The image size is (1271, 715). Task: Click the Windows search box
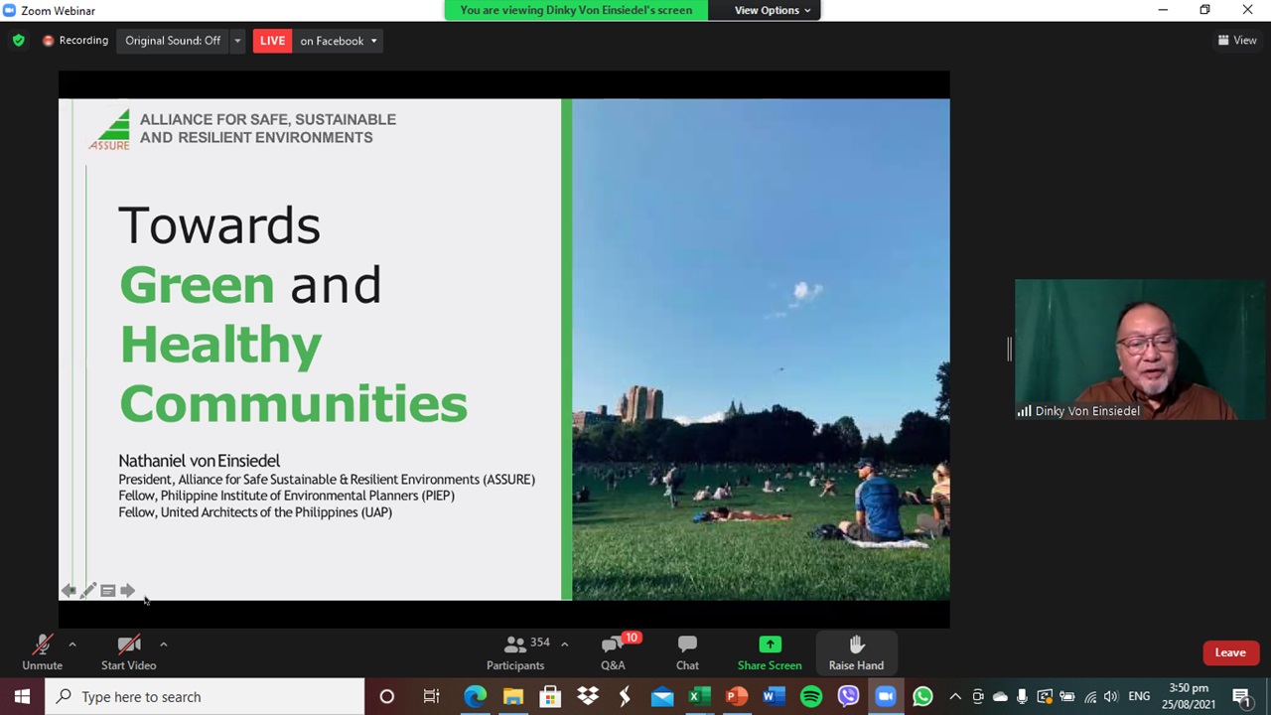pos(209,696)
